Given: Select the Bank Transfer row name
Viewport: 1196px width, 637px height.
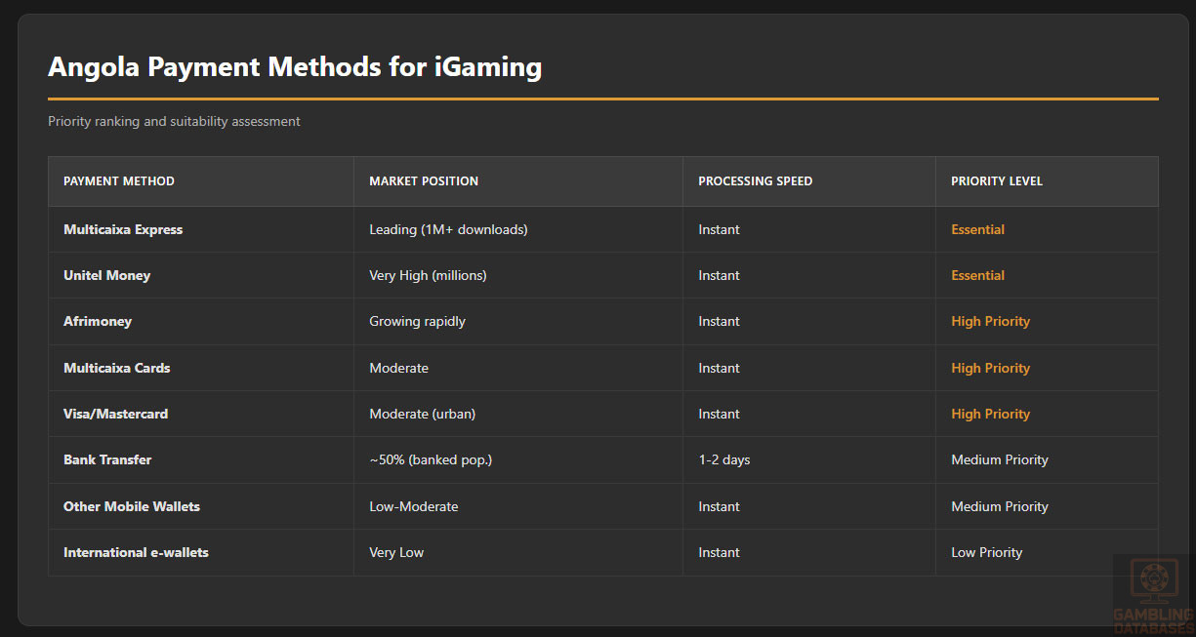Looking at the screenshot, I should (x=107, y=460).
